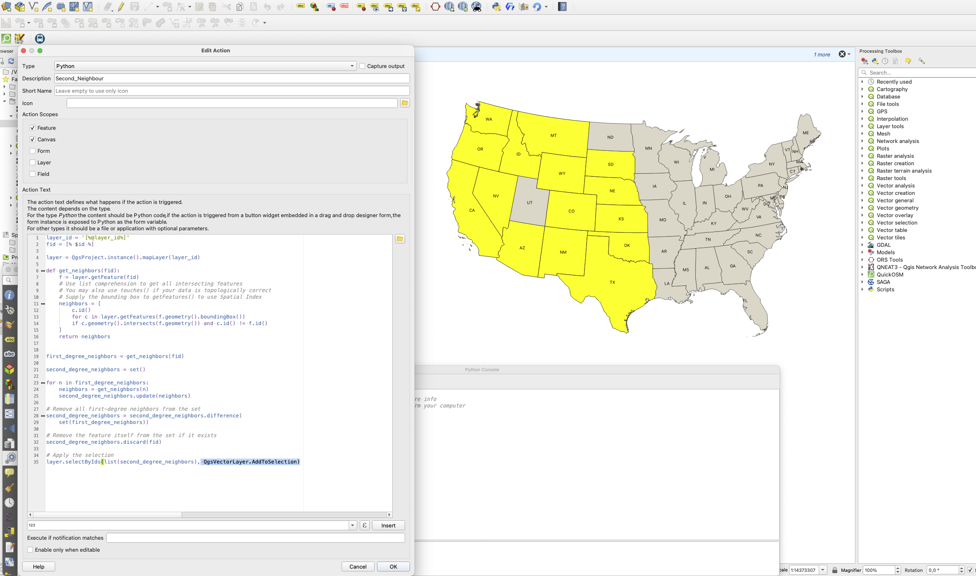
Task: Open the Symbology paintbrush tab
Action: (9, 325)
